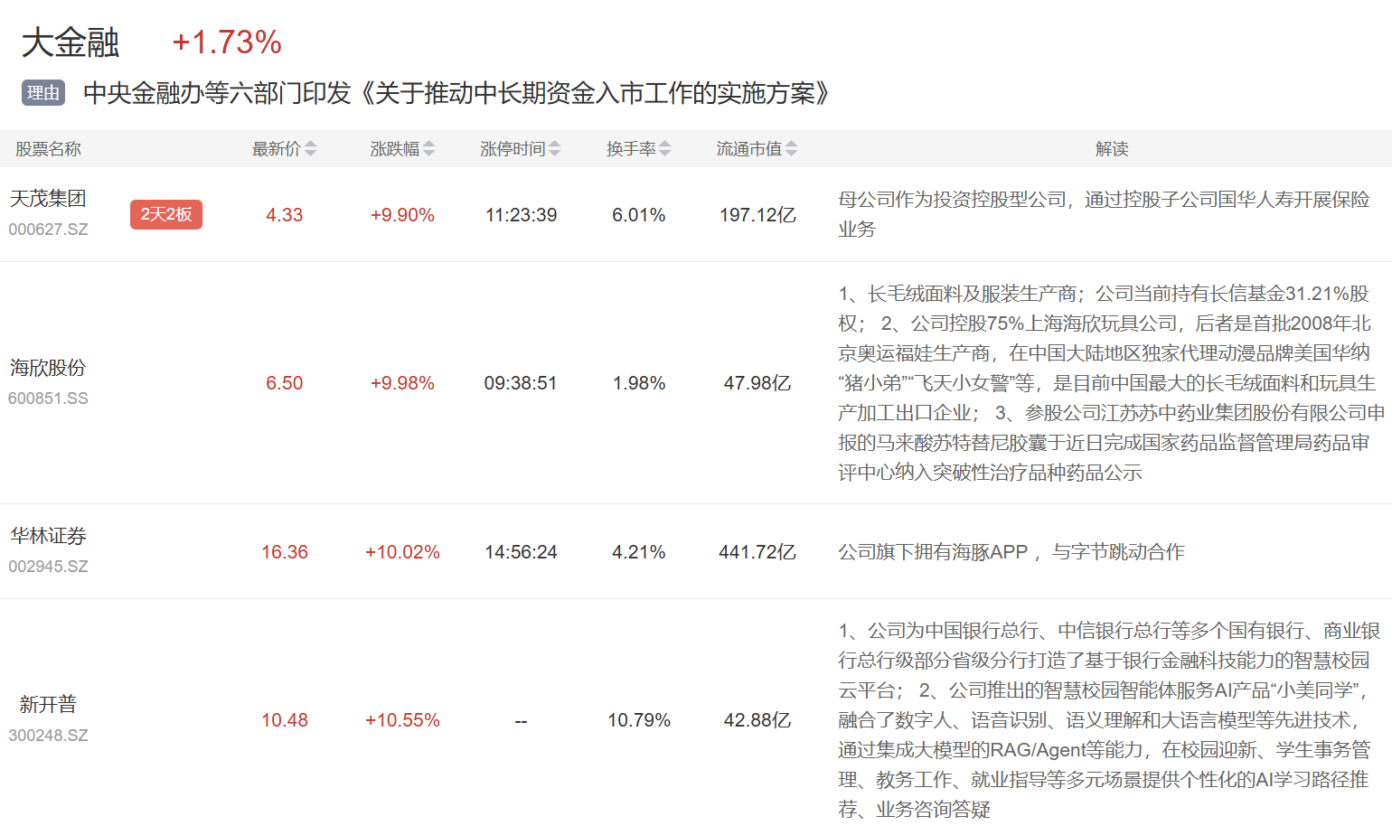Screen dimensions: 1392x835
Task: Open 天茂集团 stock name
Action: point(48,199)
